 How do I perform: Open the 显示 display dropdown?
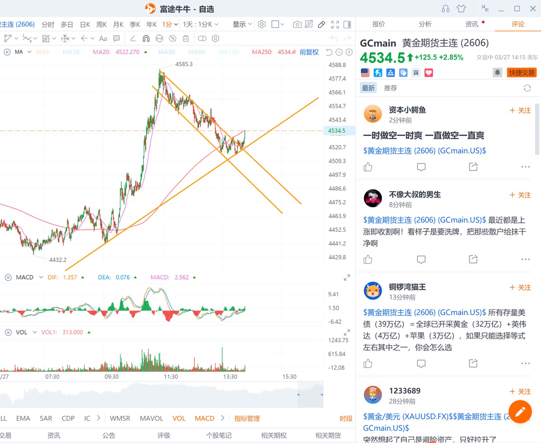coord(242,24)
